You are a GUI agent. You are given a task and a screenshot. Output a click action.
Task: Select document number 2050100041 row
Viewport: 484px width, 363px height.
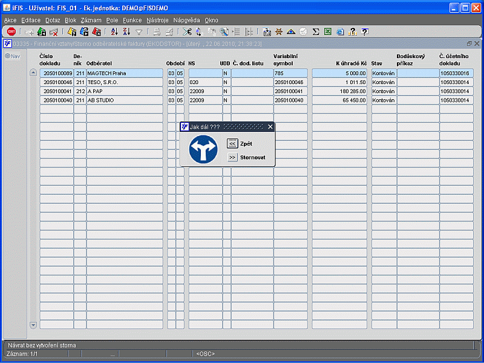tap(56, 91)
